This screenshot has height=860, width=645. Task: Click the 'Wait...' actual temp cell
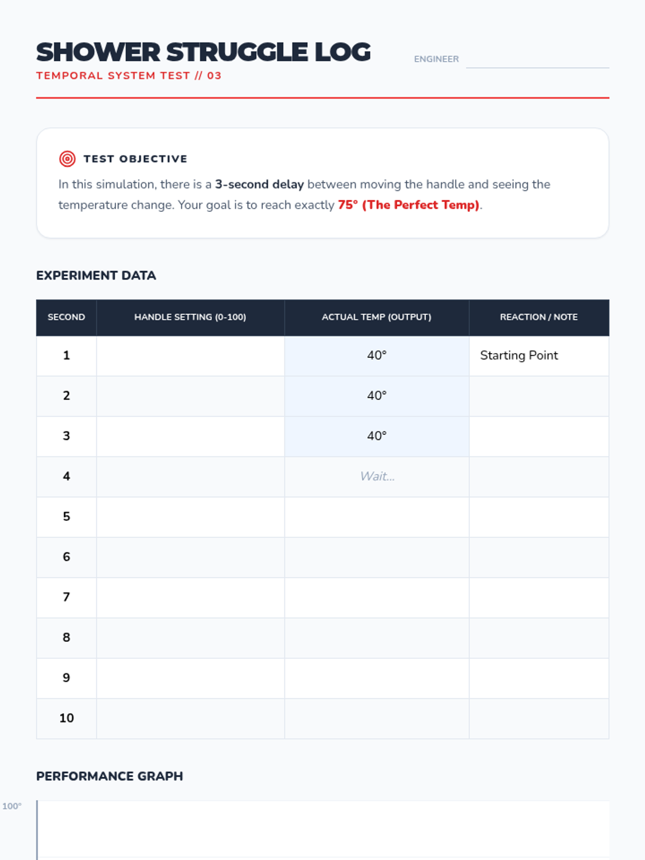coord(377,477)
